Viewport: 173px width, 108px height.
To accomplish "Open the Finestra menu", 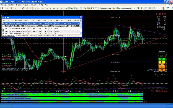I will point(40,5).
